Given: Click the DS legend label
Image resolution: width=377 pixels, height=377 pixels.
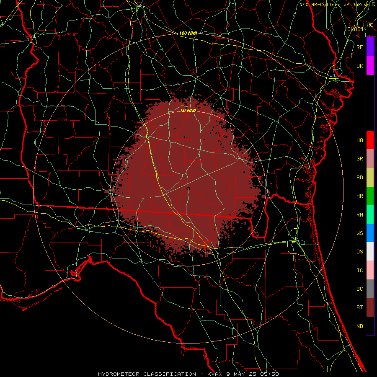Looking at the screenshot, I should [359, 252].
